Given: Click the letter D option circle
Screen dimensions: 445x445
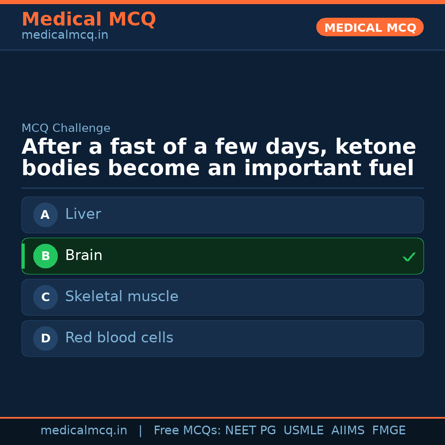Looking at the screenshot, I should click(45, 338).
